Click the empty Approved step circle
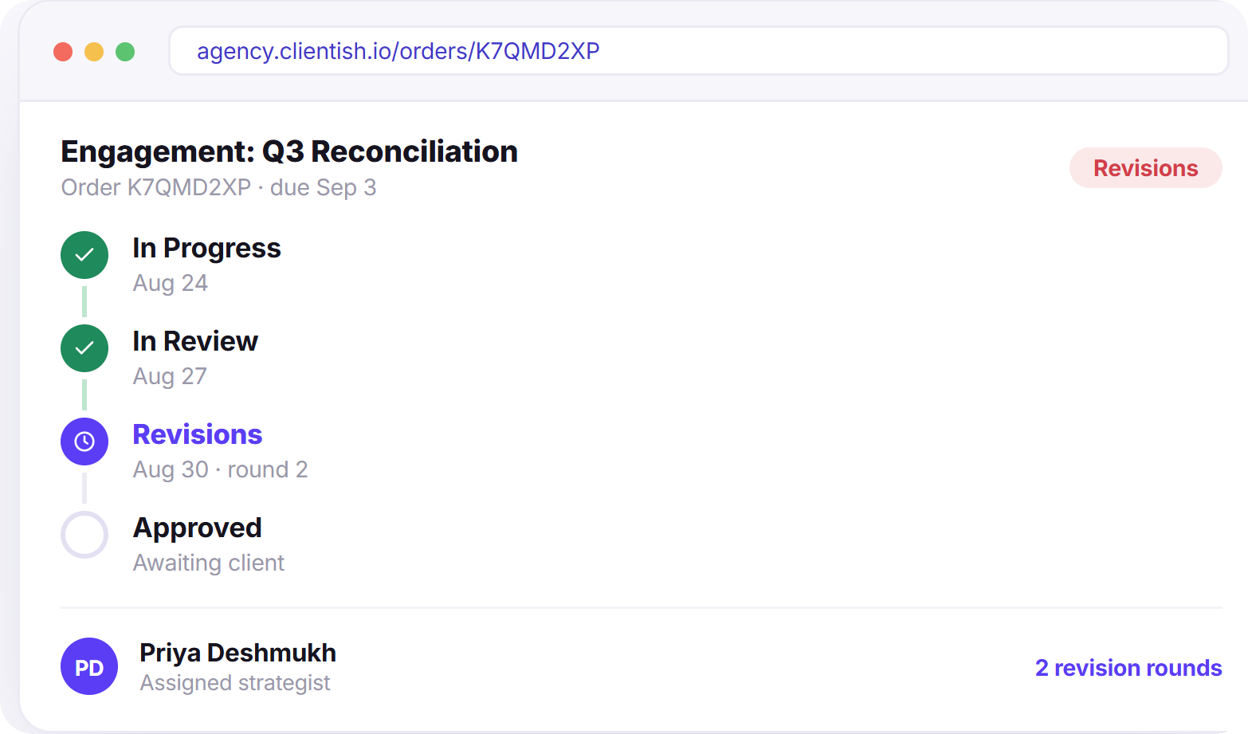The width and height of the screenshot is (1248, 734). (x=84, y=535)
